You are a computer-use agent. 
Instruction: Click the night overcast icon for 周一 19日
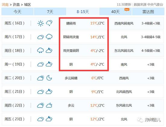(49, 64)
